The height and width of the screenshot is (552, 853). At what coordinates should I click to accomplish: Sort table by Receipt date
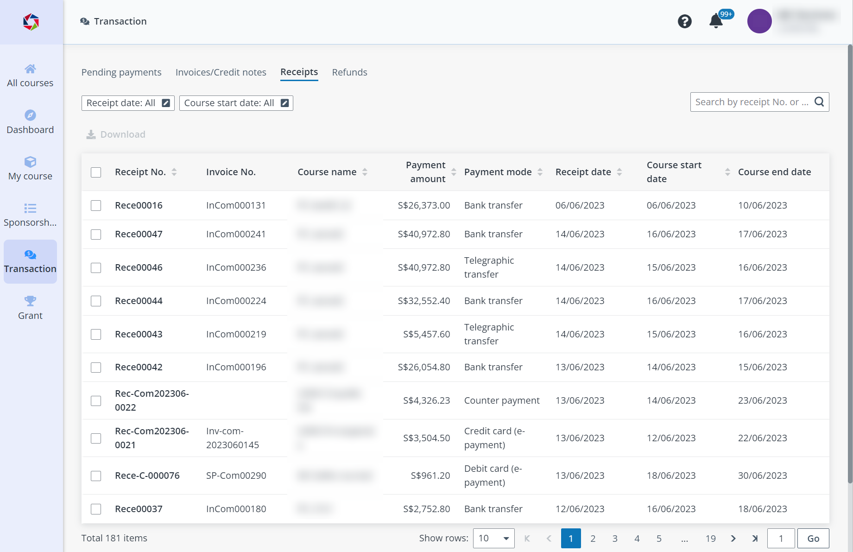click(x=619, y=172)
